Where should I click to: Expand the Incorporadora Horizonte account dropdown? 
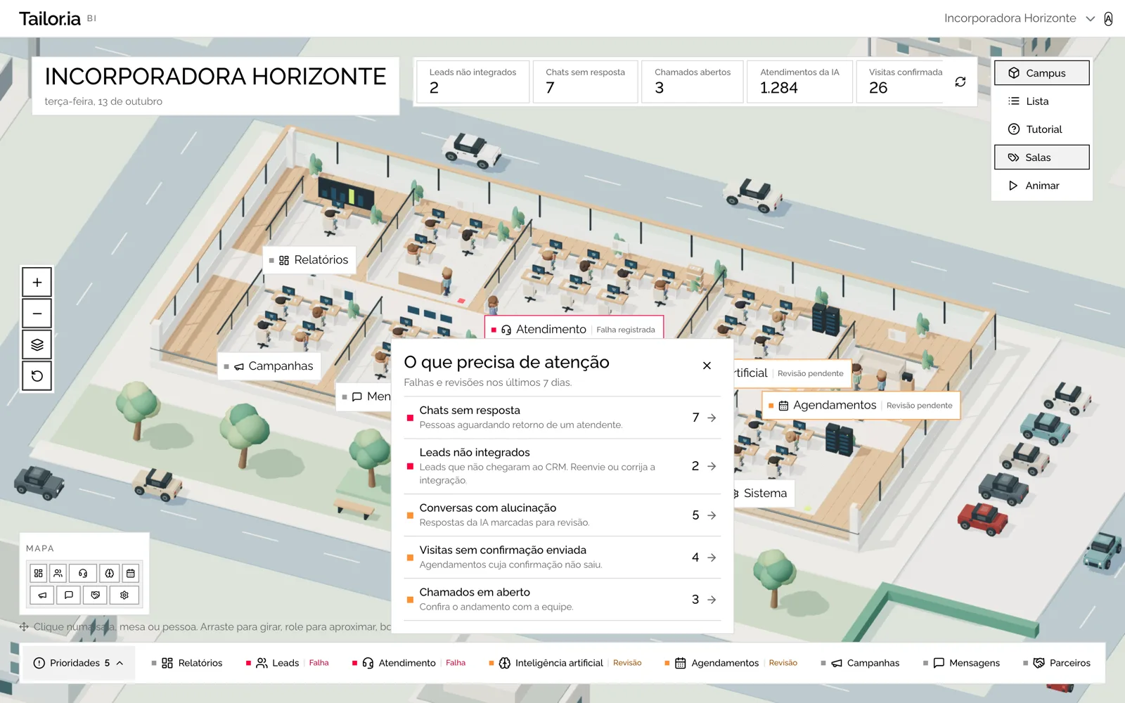(1020, 18)
